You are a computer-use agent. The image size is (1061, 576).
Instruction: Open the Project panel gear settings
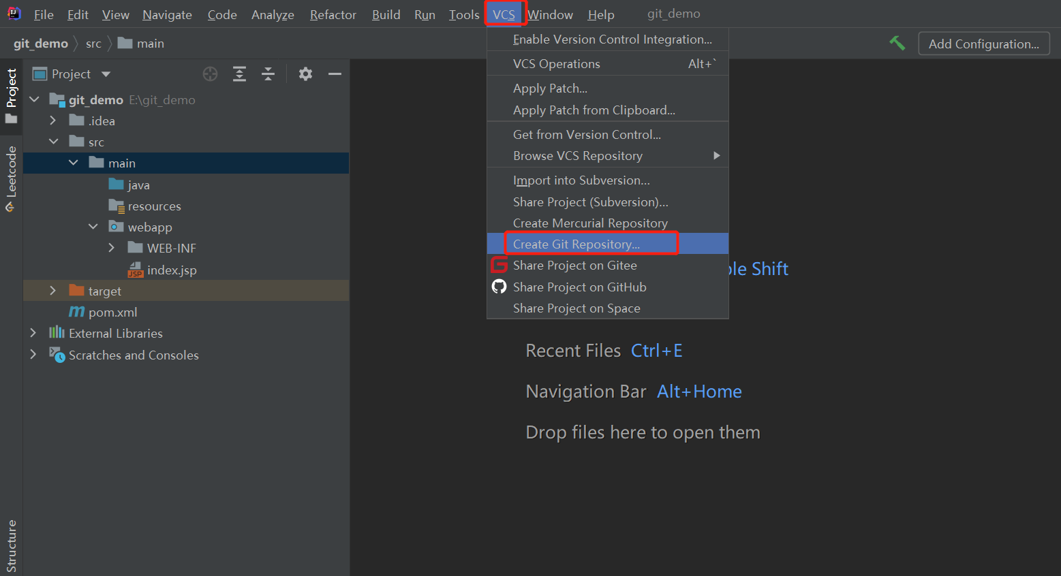[x=305, y=74]
